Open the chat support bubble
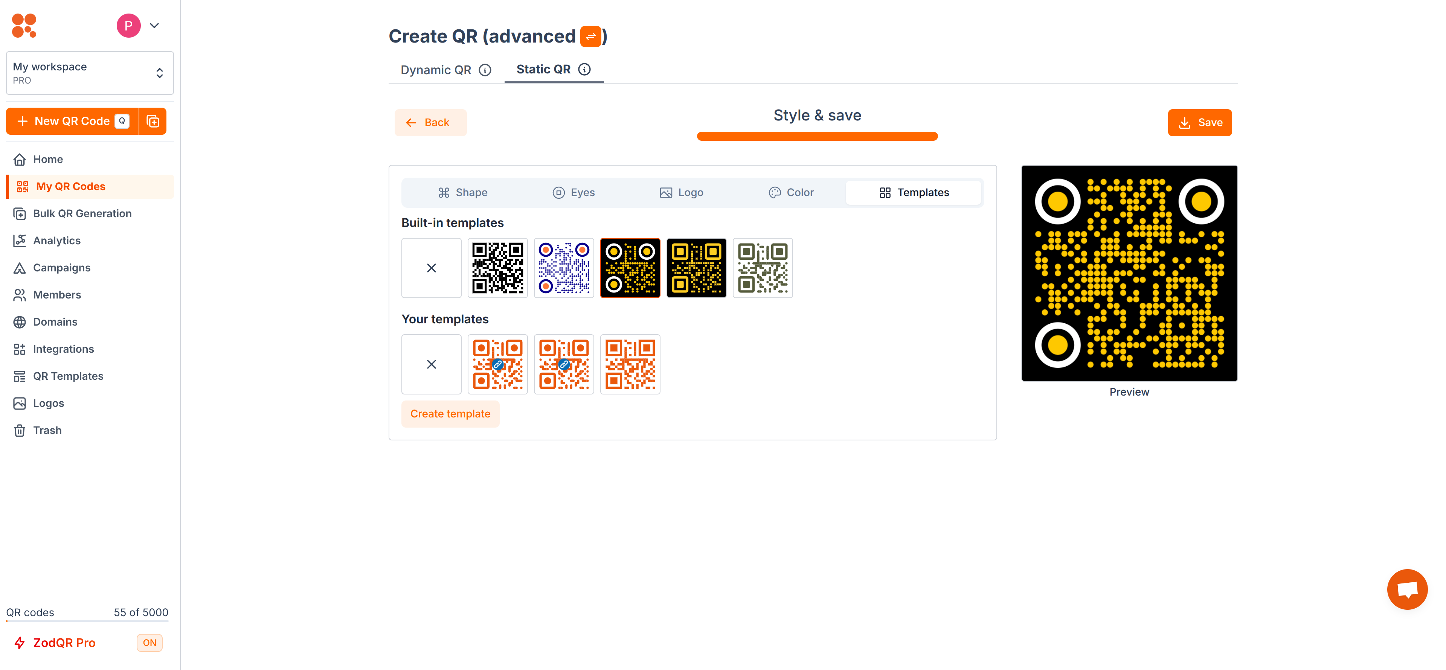The width and height of the screenshot is (1446, 670). pyautogui.click(x=1407, y=589)
